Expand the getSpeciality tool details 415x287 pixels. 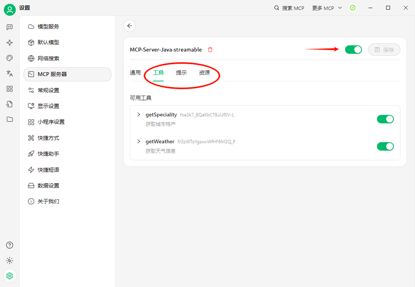point(139,115)
